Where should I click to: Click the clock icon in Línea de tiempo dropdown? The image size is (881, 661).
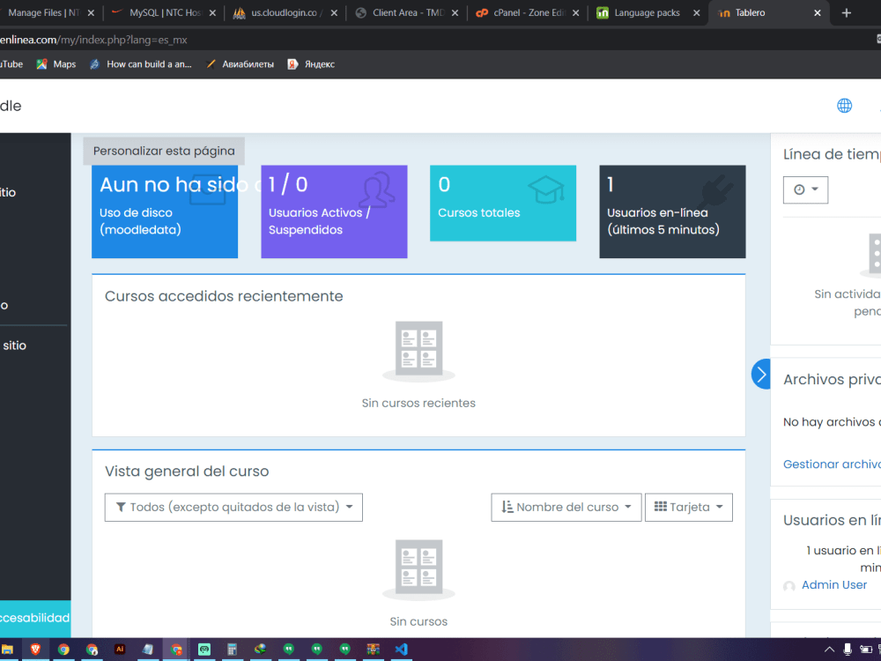799,189
